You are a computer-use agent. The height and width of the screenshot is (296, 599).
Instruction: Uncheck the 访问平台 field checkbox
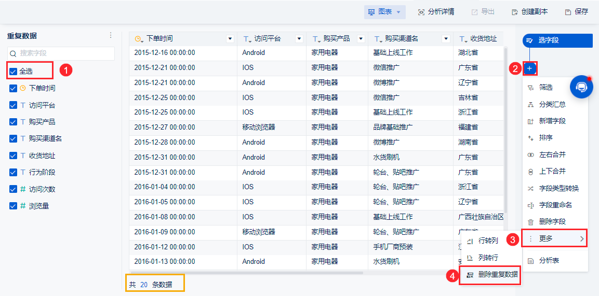[13, 105]
